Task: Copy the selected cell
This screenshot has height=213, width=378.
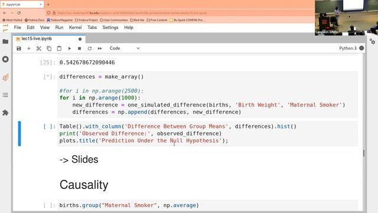Action: pyautogui.click(x=49, y=49)
